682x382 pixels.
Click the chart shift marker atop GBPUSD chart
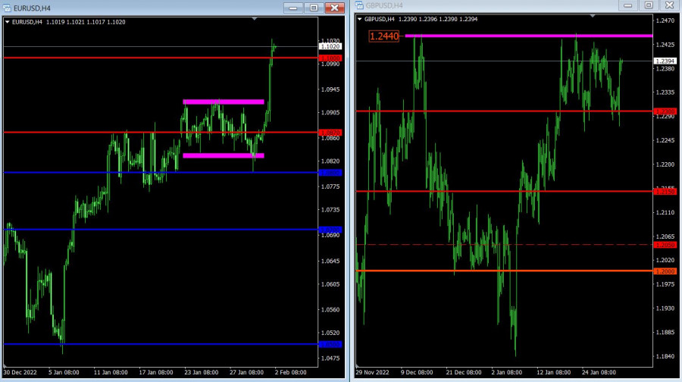[593, 16]
